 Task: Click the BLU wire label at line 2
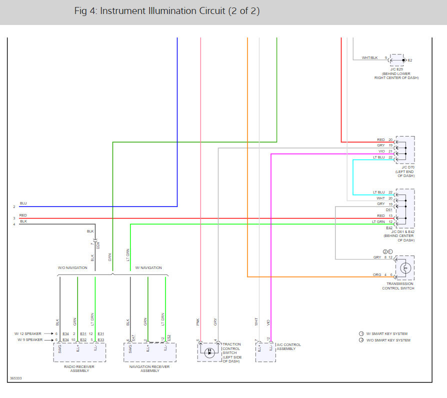[23, 203]
